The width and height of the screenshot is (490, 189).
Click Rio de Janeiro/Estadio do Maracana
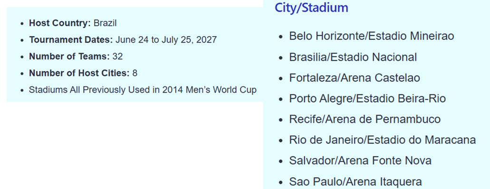click(x=382, y=140)
